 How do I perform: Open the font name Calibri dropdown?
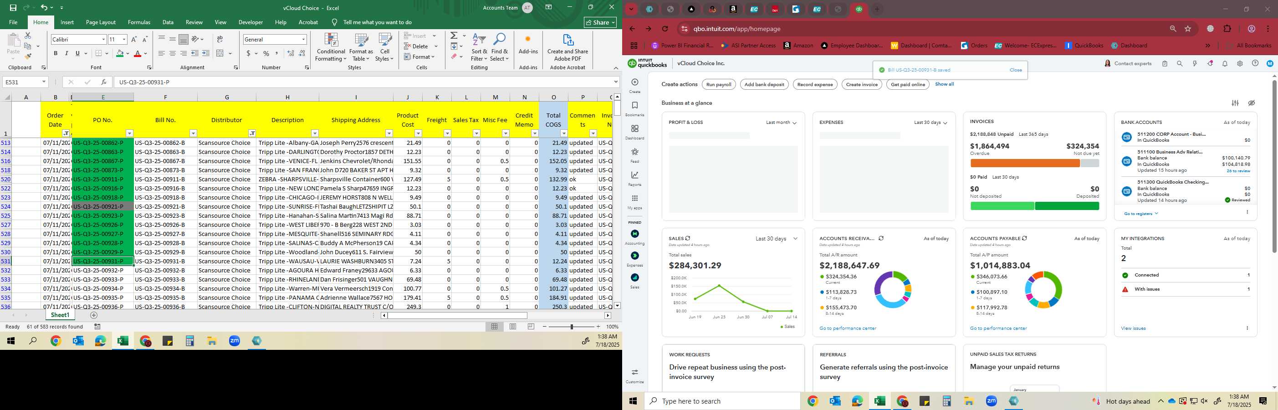(103, 39)
